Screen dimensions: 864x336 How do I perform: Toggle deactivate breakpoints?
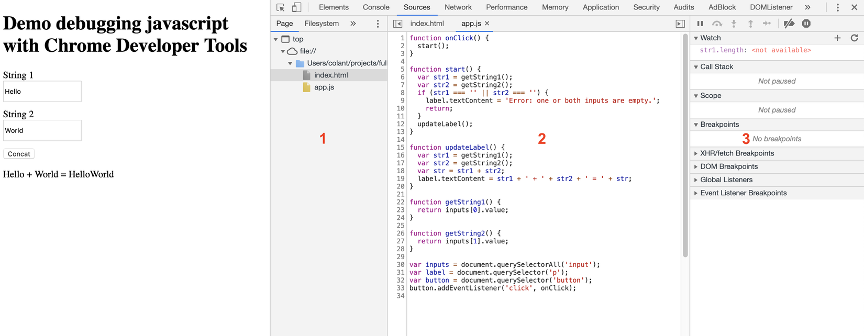(x=789, y=24)
